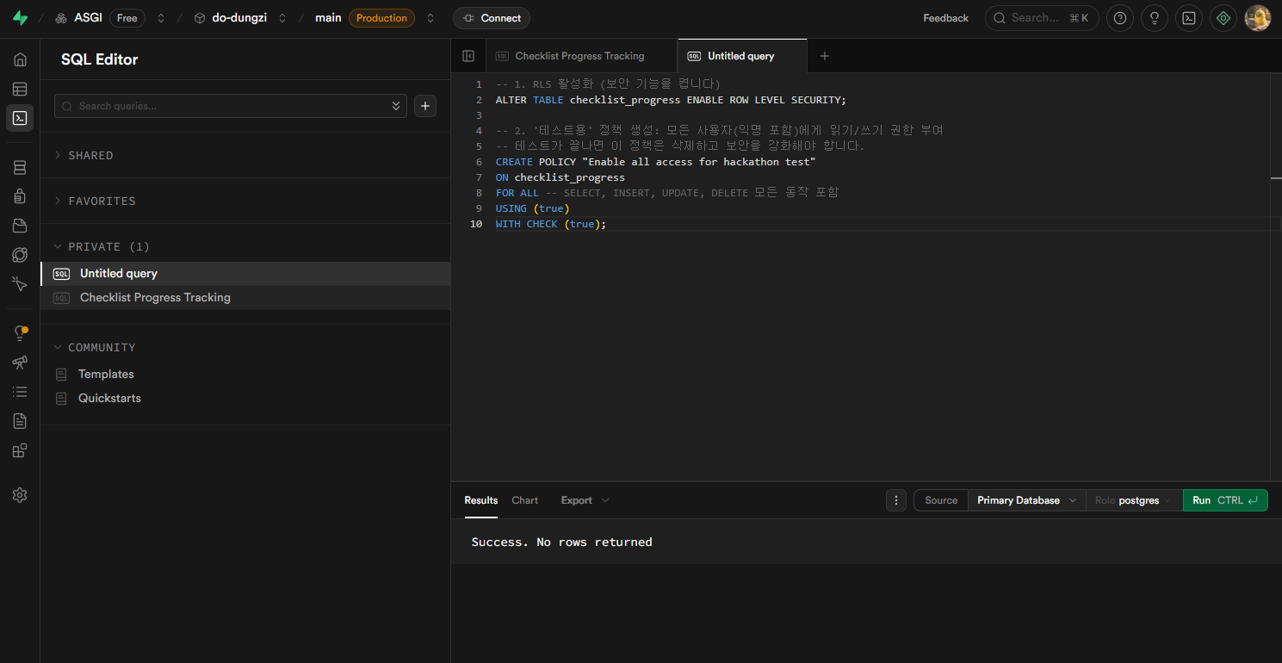Collapse the SQL Editor side panel
Screen dimensions: 1282x663
pyautogui.click(x=468, y=56)
